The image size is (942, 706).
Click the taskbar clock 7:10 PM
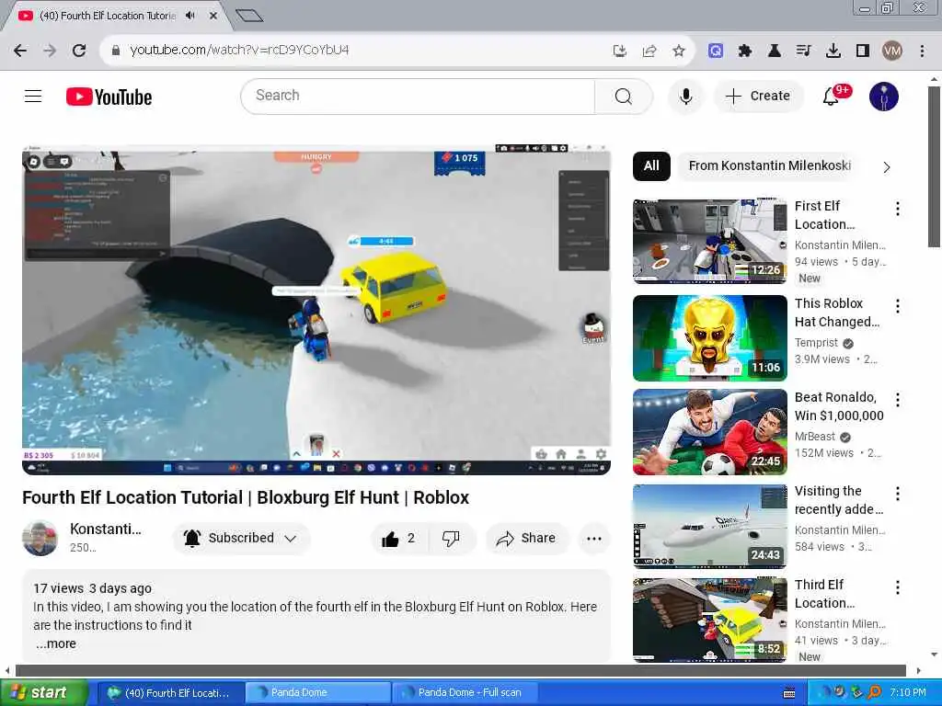(x=907, y=693)
